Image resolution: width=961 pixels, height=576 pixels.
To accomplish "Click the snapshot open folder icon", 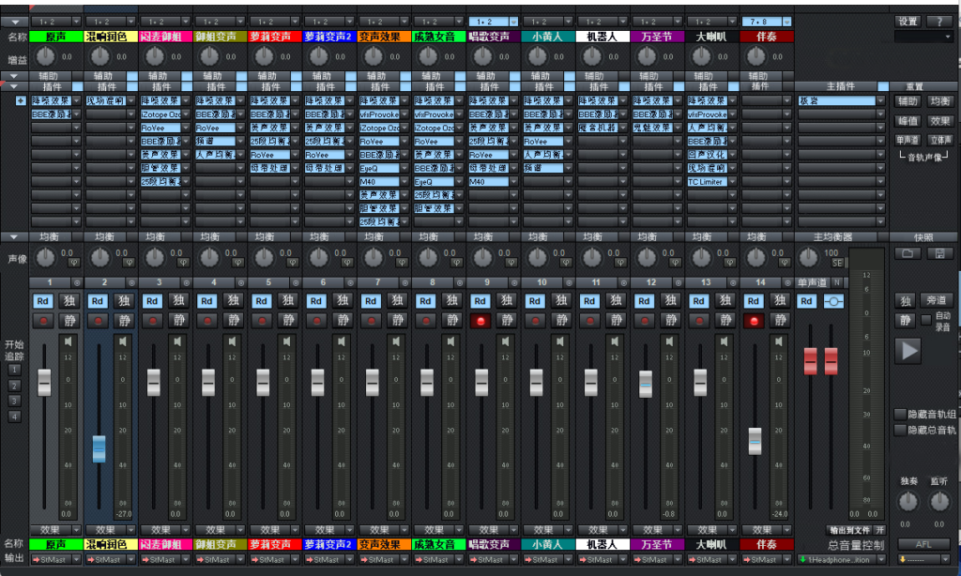I will pos(908,254).
